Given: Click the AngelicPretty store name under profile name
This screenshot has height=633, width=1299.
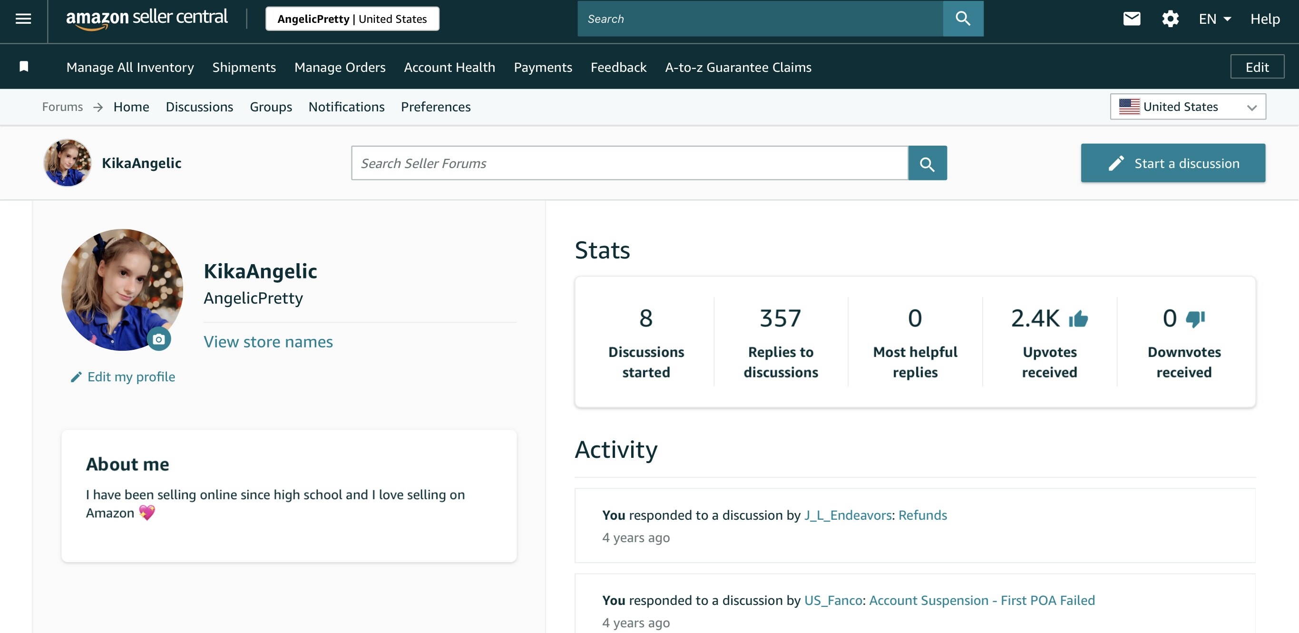Looking at the screenshot, I should 253,297.
